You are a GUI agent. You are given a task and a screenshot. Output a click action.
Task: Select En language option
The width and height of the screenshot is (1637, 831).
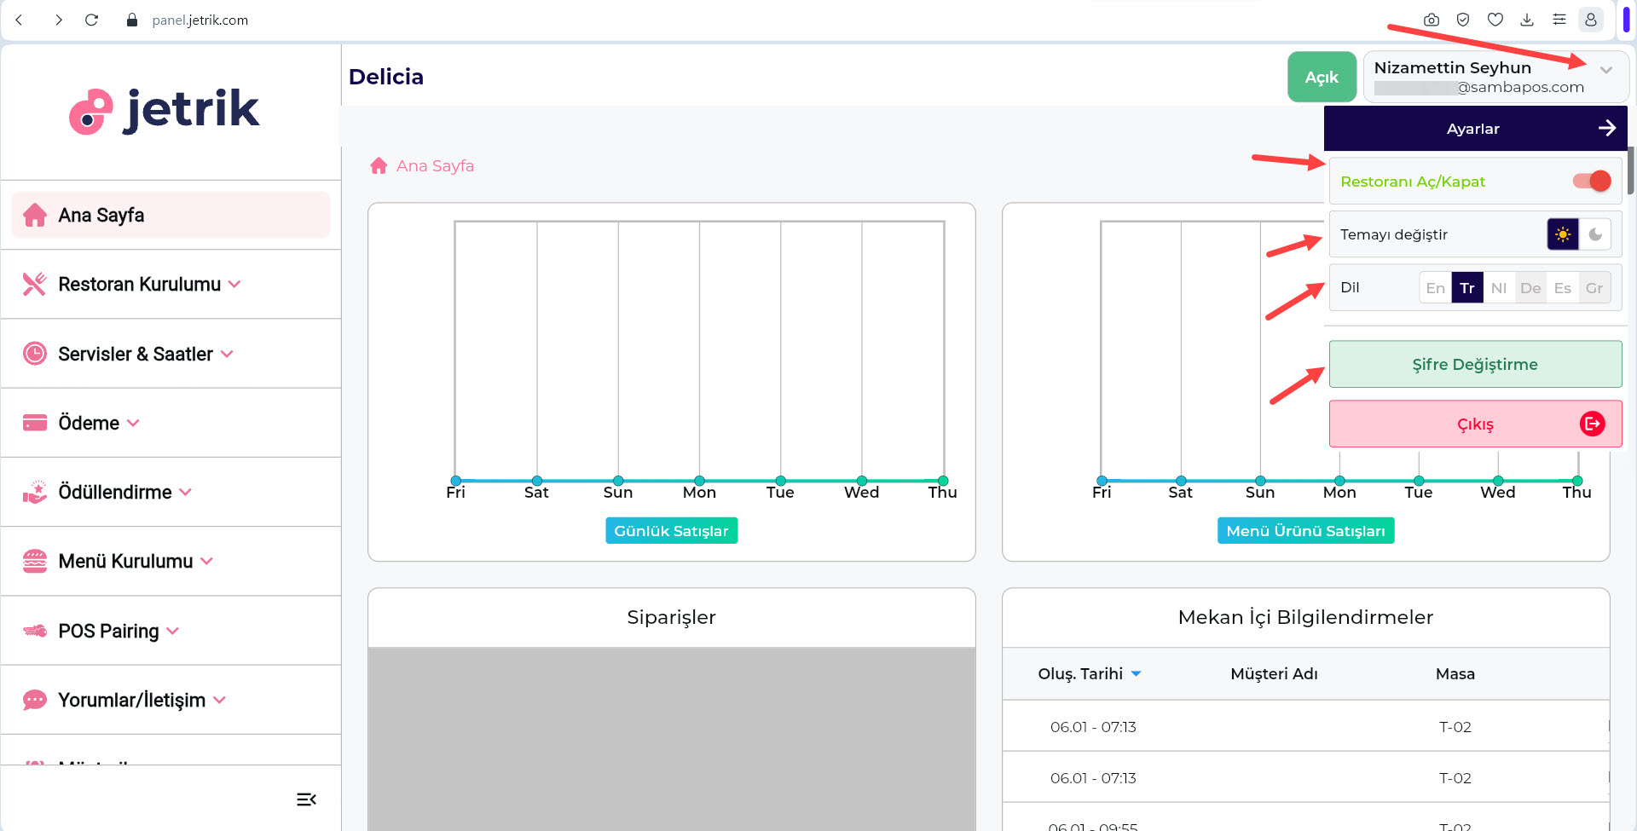[1435, 288]
